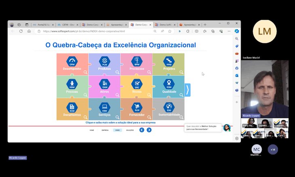Image resolution: width=295 pixels, height=177 pixels.
Task: Click magnifier on the Desempenho tile
Action: [x=85, y=72]
